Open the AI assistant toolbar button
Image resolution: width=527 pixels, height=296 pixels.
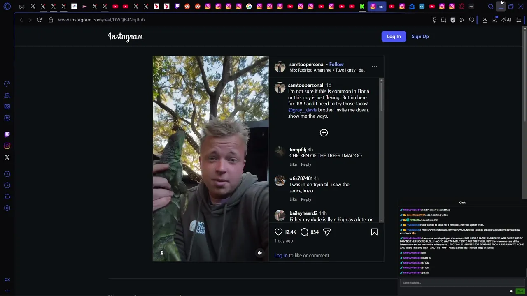tap(506, 20)
